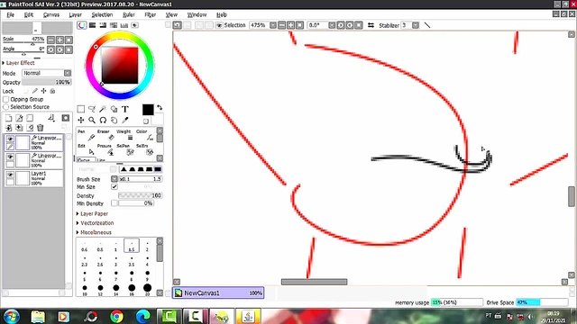Select the Rotate view tool
This screenshot has width=577, height=324.
click(x=103, y=120)
